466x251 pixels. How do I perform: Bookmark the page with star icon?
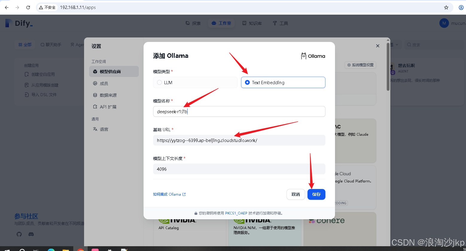446,7
